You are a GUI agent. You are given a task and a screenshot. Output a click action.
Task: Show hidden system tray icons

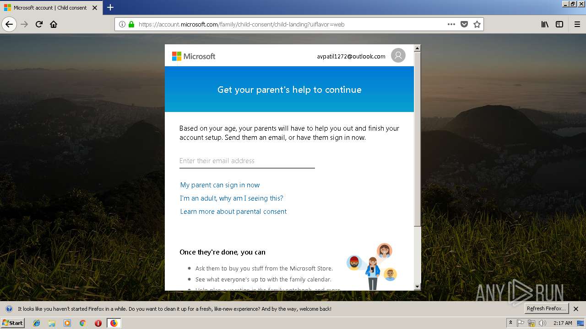510,323
